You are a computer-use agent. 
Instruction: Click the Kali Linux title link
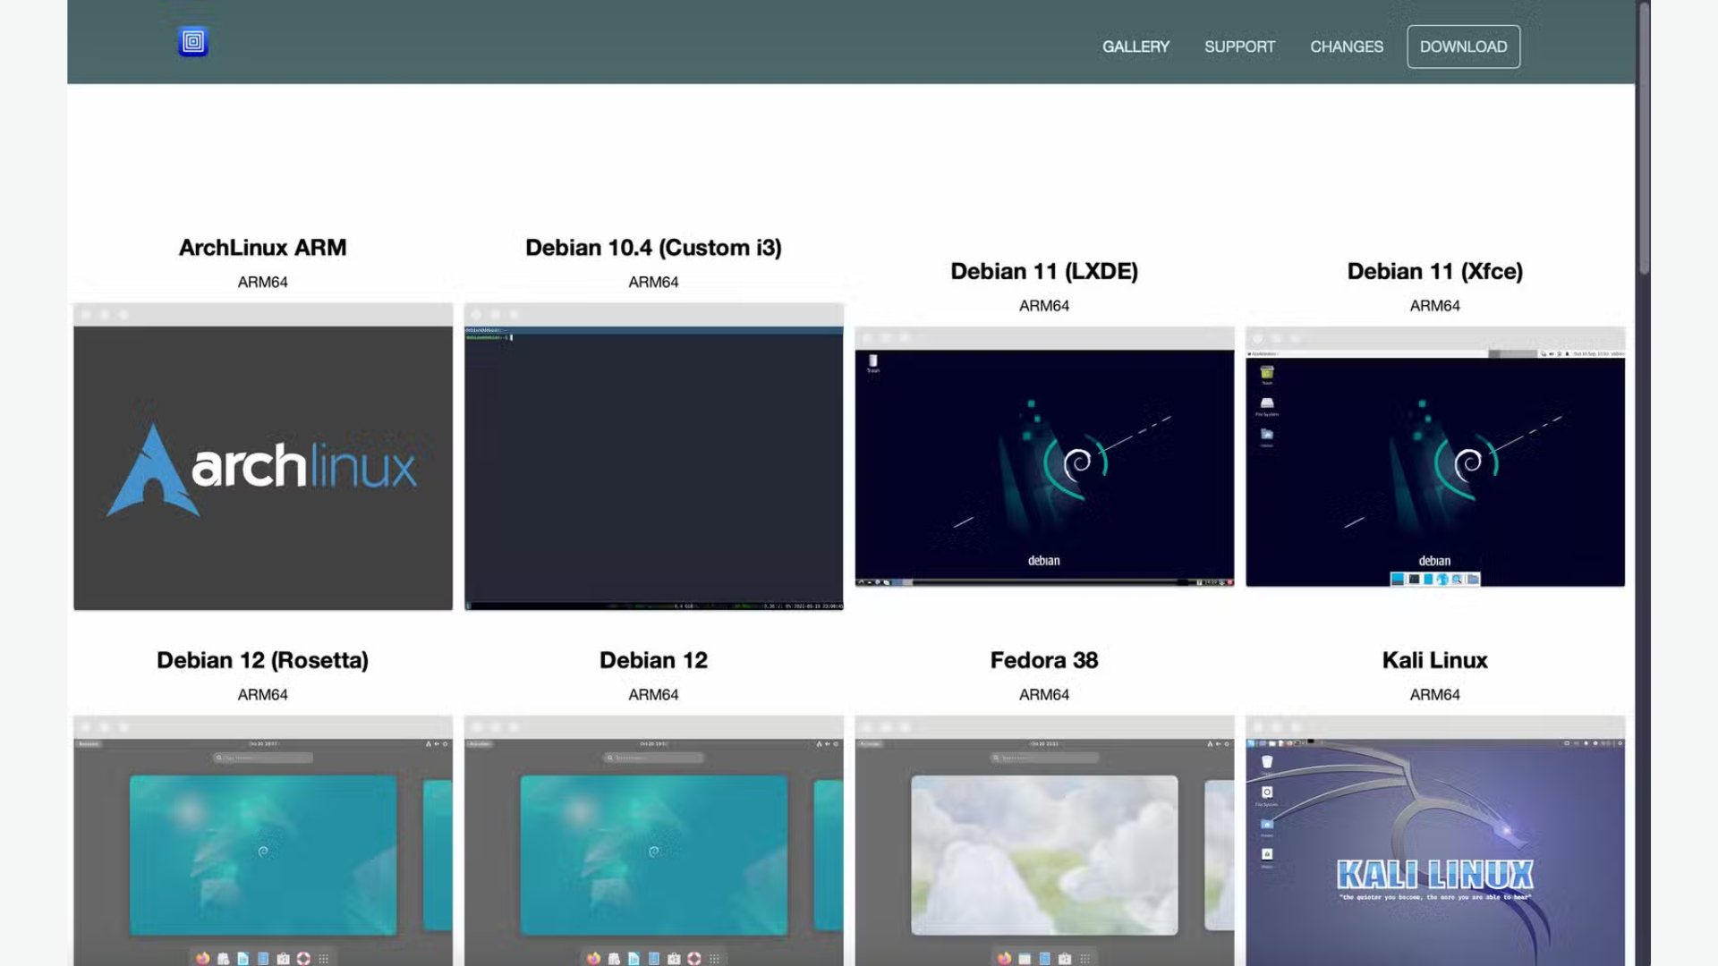[x=1434, y=660]
